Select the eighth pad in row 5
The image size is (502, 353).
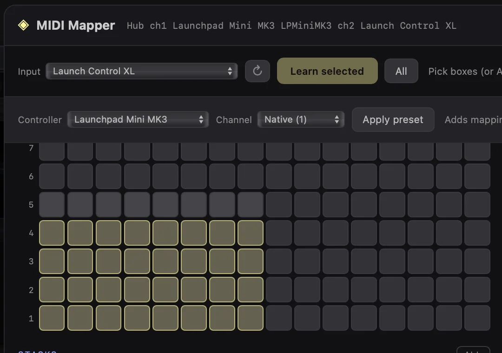pyautogui.click(x=251, y=204)
